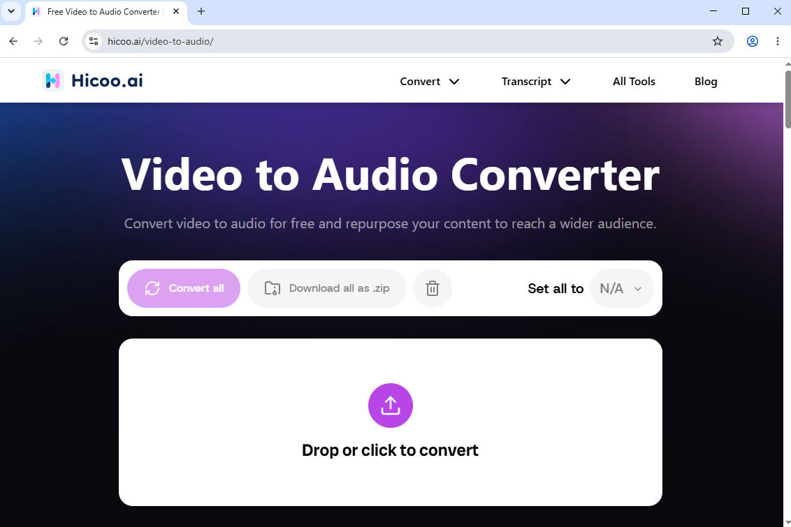Bookmark this page with the star icon
The image size is (791, 527).
pos(718,41)
